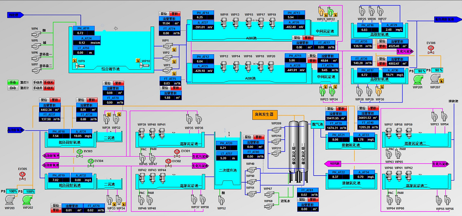462x216 pixels.
Task: Click ozone feed pump WP209
Action: pyautogui.click(x=276, y=130)
